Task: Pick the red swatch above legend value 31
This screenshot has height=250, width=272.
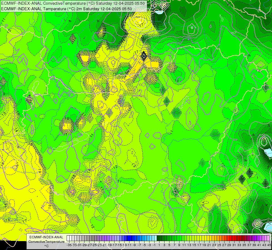Action: pos(233,238)
